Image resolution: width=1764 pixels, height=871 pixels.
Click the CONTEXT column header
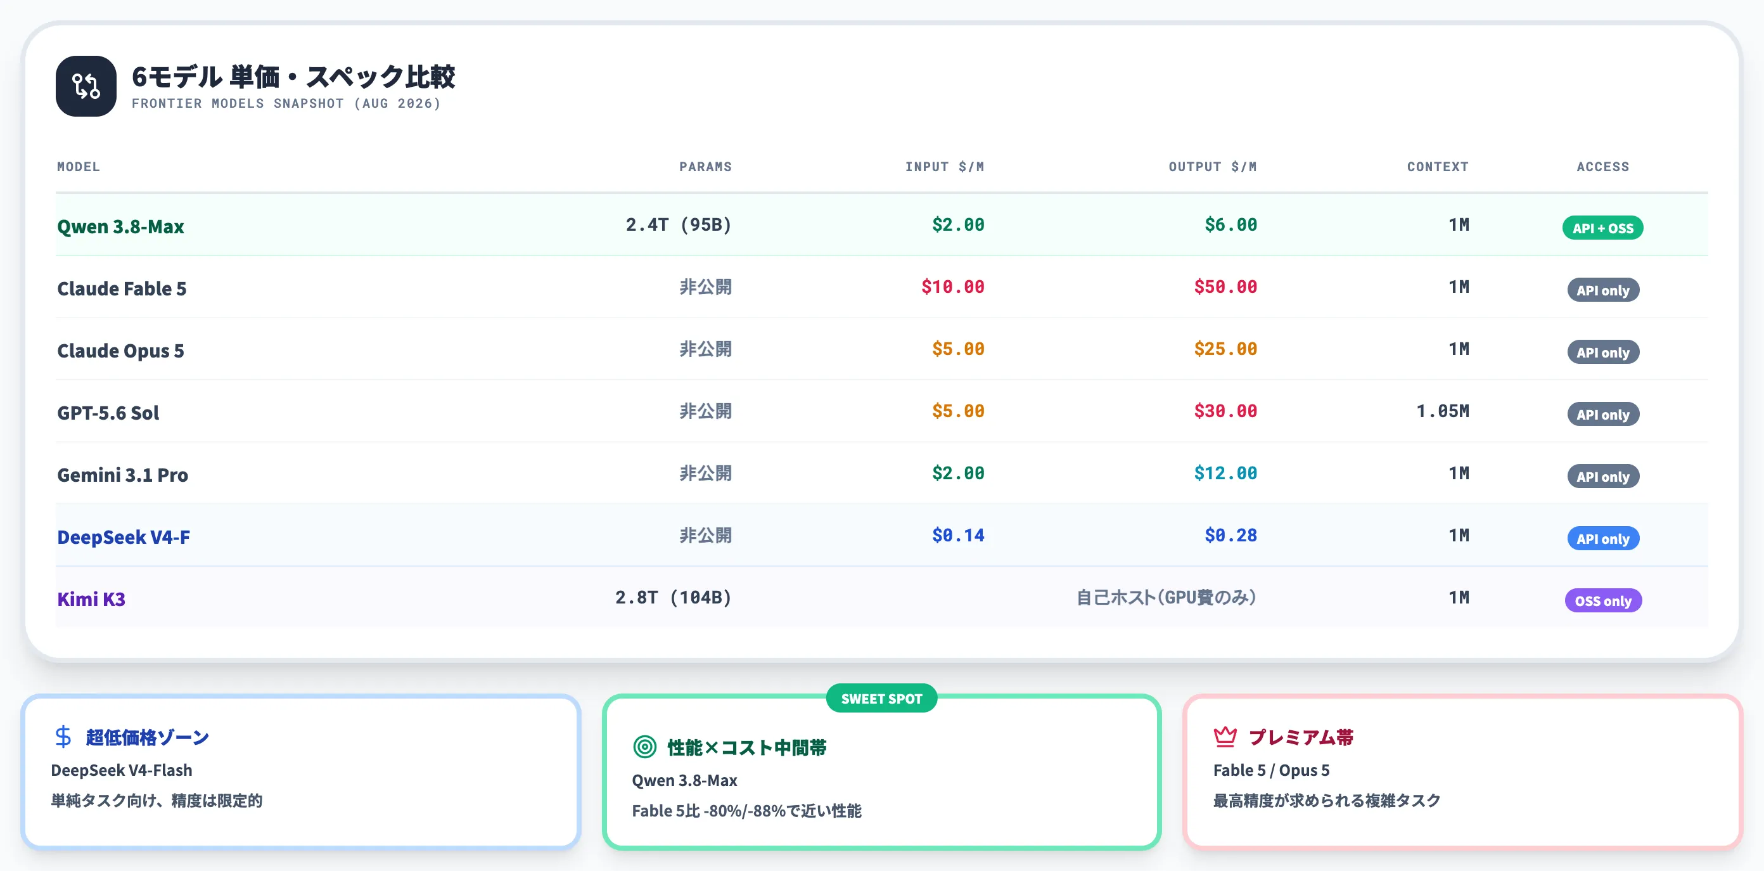1437,167
